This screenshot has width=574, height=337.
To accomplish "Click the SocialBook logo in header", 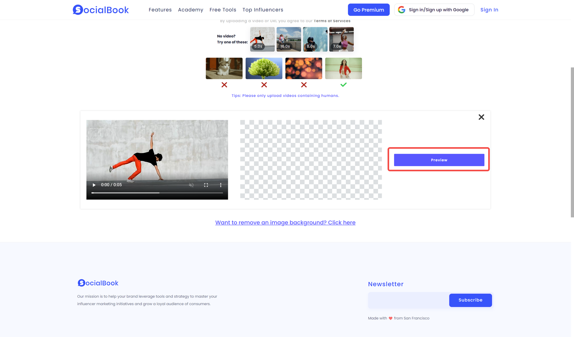I will tap(101, 10).
